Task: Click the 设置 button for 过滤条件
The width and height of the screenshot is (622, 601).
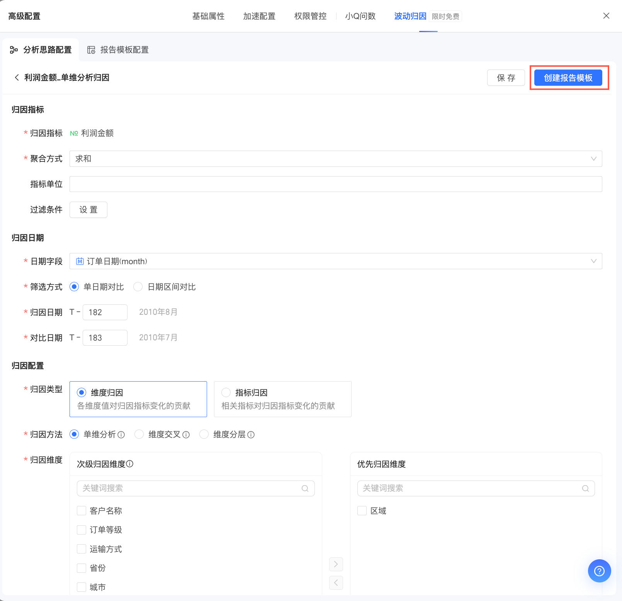Action: 88,210
